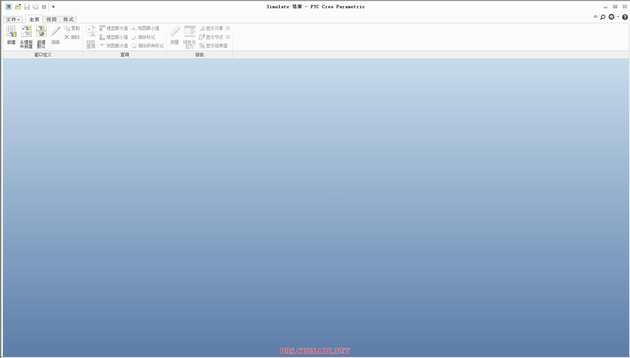Image resolution: width=630 pixels, height=358 pixels.
Task: Click 清除所有标记 in the query group
Action: click(147, 46)
